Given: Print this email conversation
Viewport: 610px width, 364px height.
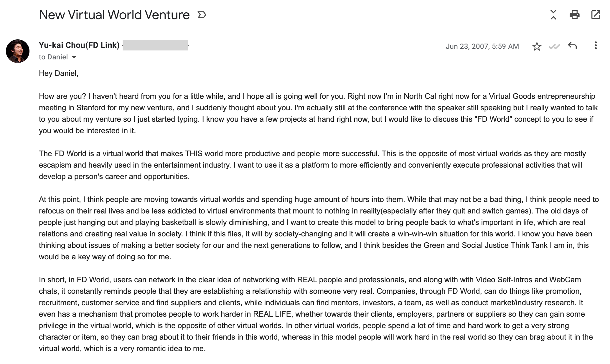Looking at the screenshot, I should point(574,15).
